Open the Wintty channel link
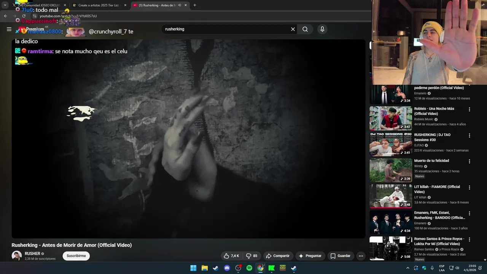487x274 pixels. tap(419, 166)
